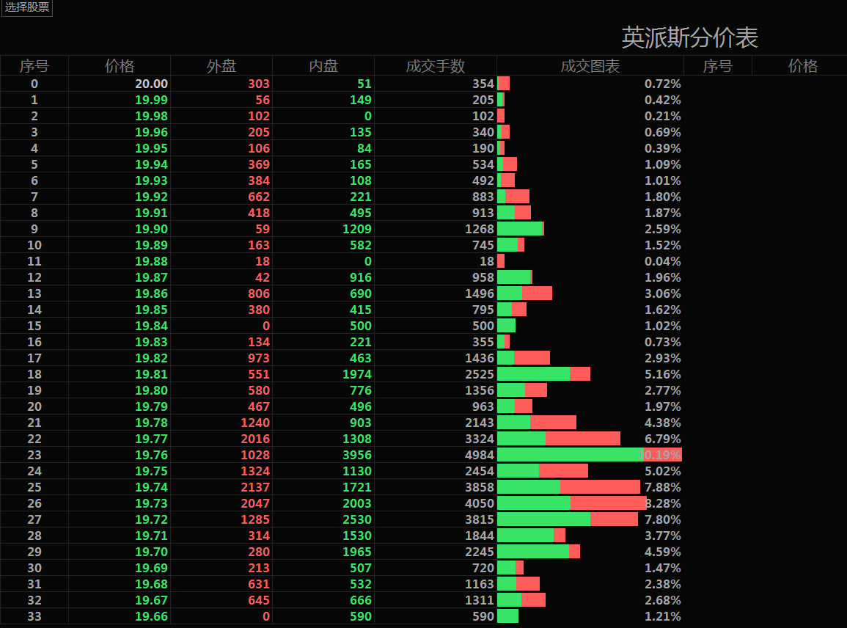Click the 选择股票 button
The height and width of the screenshot is (628, 847).
click(26, 7)
